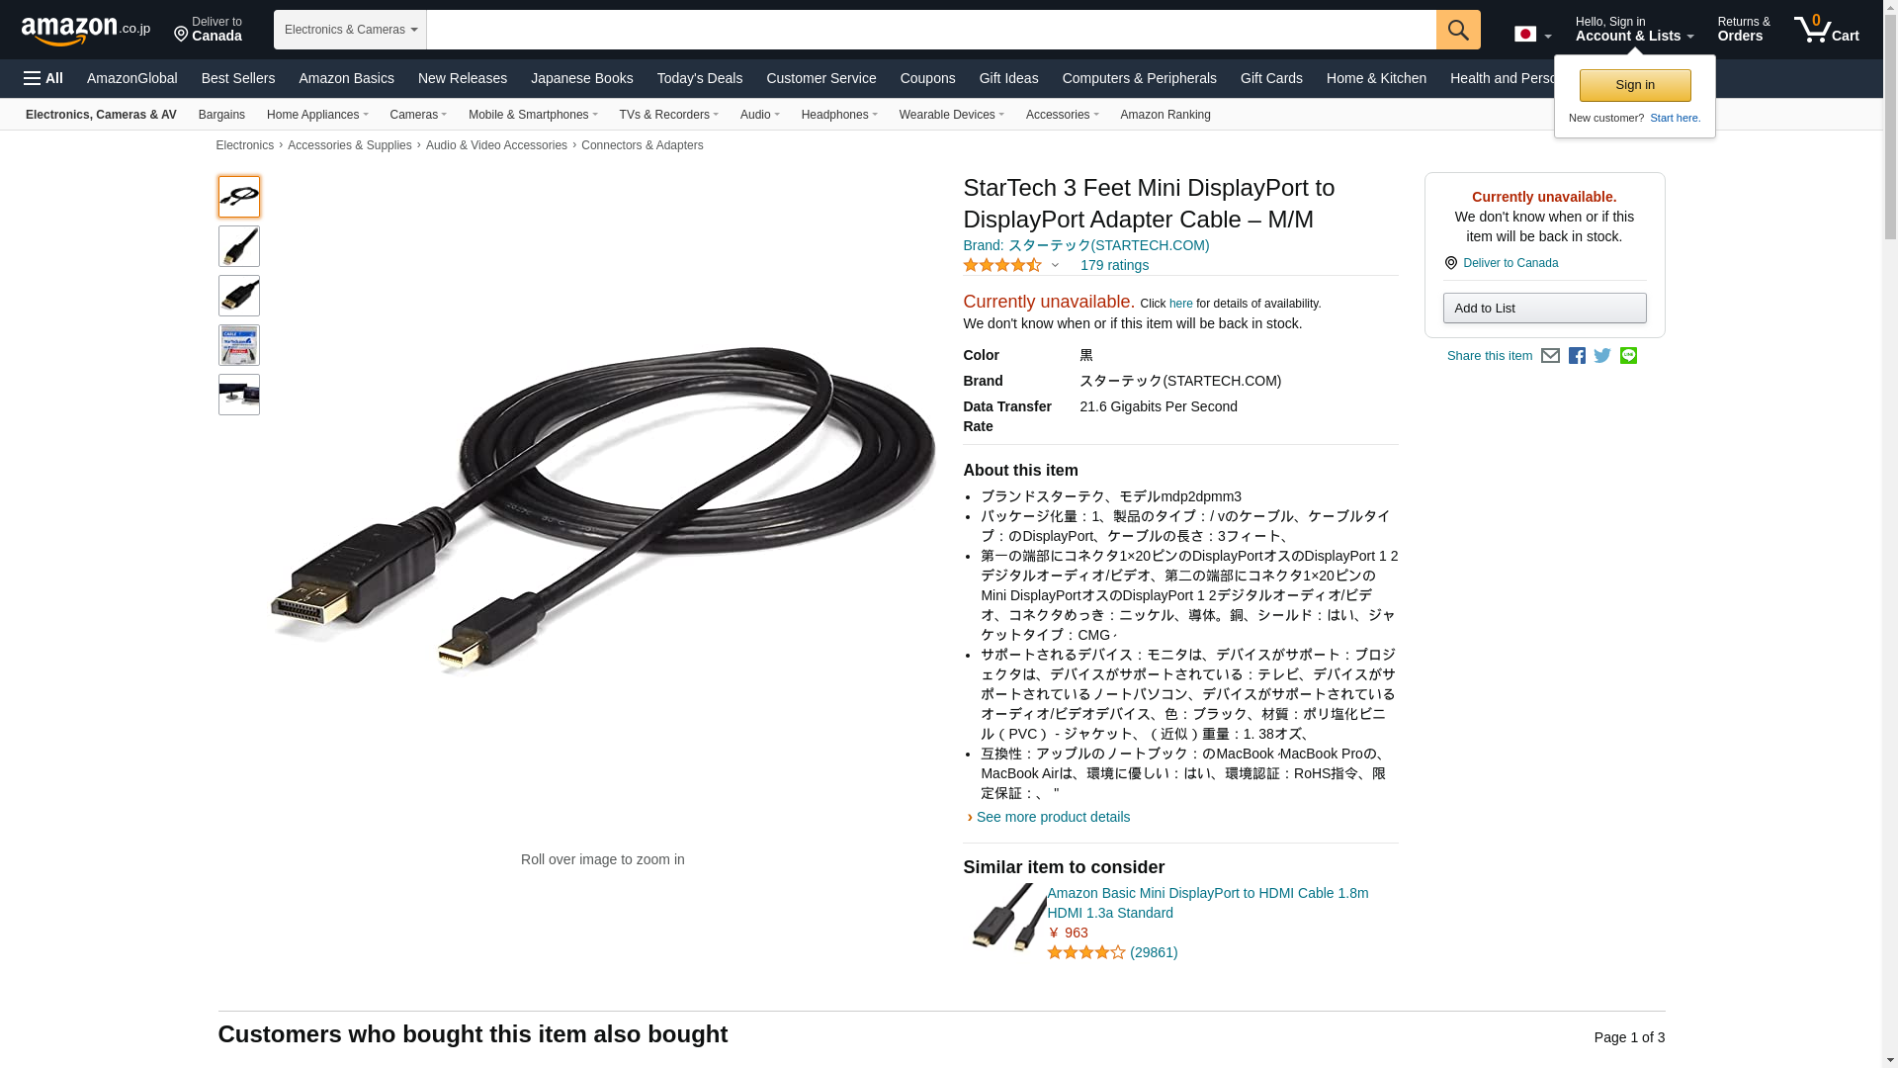Select the second cable thumbnail image

pos(239,246)
